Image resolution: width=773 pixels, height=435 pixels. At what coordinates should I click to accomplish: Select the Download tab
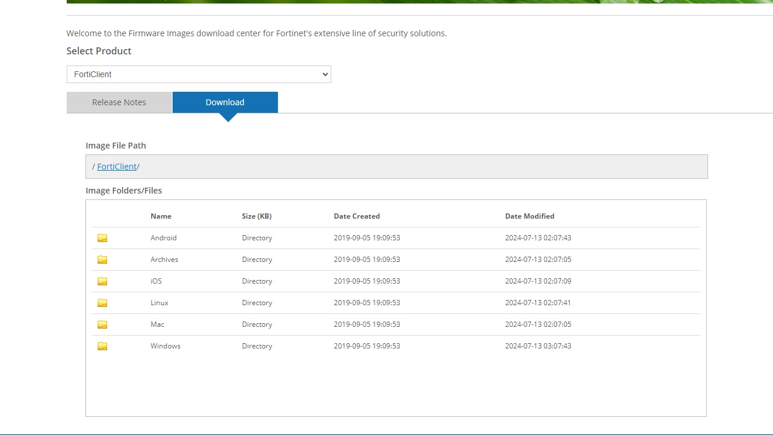225,102
